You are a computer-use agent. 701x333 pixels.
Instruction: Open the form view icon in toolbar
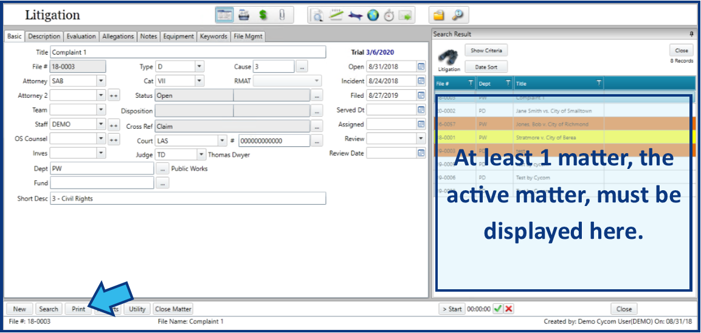[x=225, y=15]
